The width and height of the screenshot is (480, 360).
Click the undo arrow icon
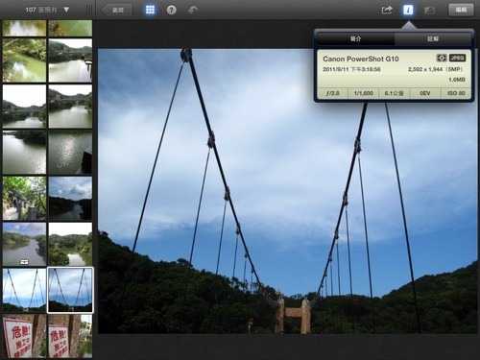pos(193,11)
